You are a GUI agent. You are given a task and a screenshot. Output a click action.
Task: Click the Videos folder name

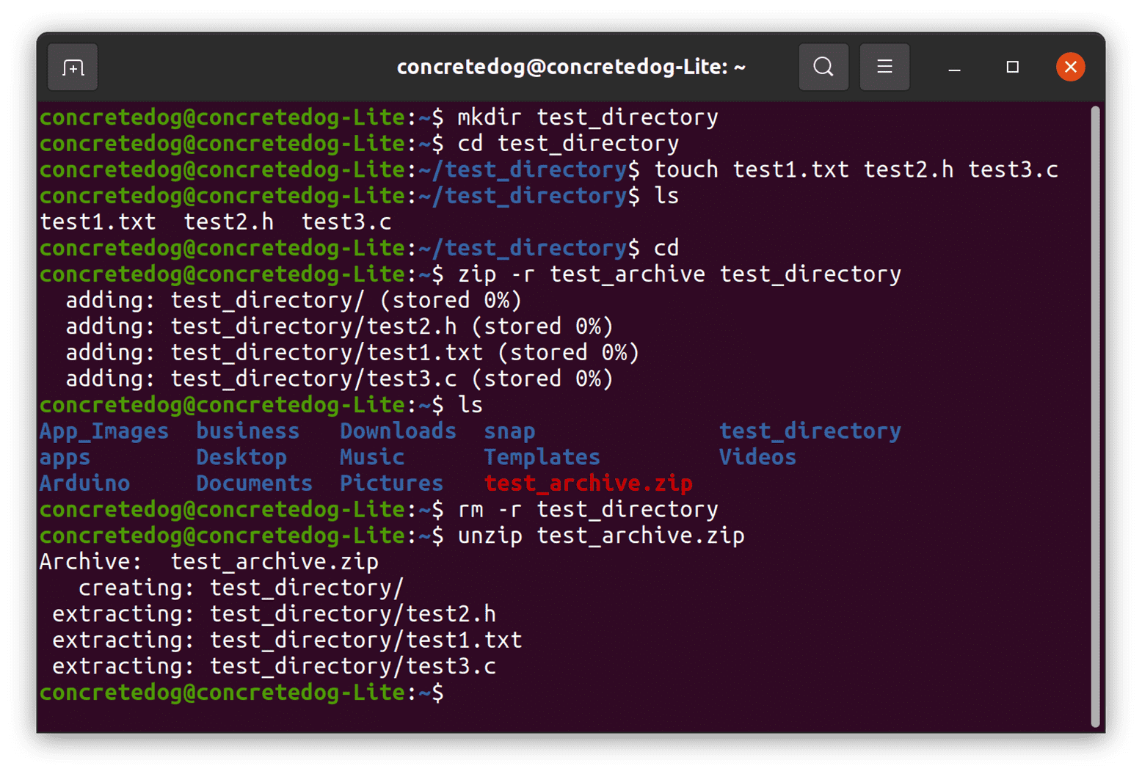click(x=757, y=458)
